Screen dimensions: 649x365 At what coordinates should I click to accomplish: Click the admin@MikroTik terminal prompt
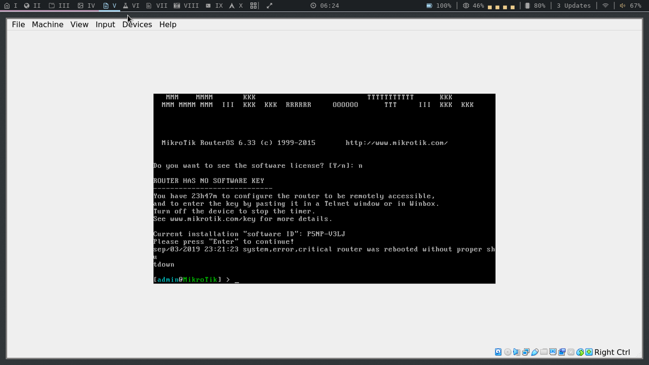[187, 280]
